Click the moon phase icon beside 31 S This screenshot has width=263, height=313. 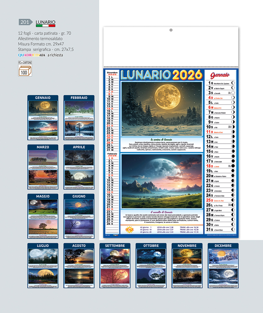(233, 230)
